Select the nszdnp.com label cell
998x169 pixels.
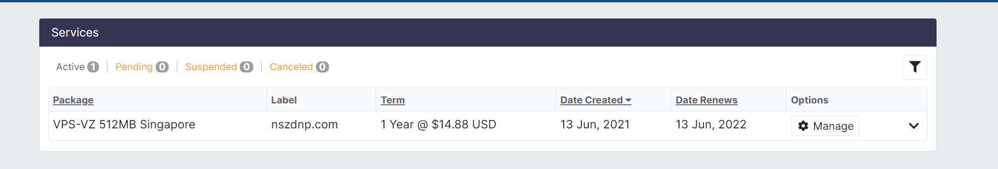[304, 125]
